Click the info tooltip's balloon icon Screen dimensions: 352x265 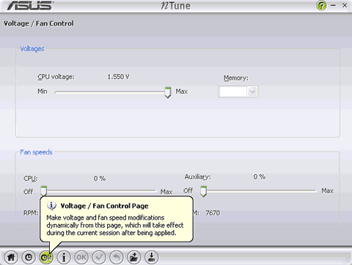click(51, 206)
